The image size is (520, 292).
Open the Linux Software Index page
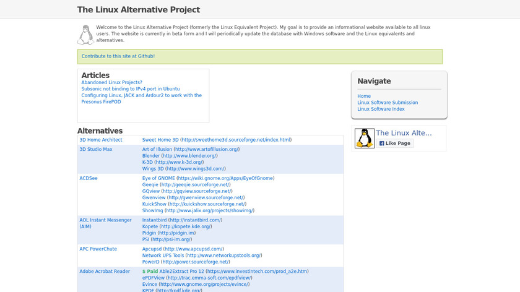coord(381,109)
